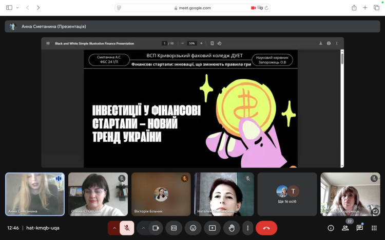Leave the call with red hang-up button

tap(266, 228)
